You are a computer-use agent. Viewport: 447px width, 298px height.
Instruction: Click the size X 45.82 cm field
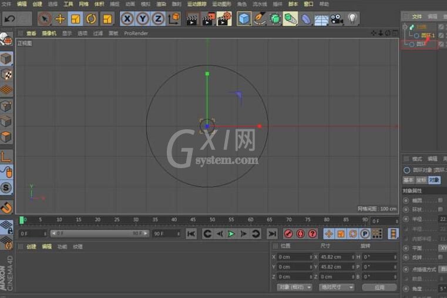337,257
